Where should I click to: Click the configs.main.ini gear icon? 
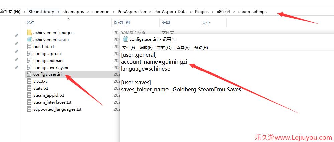point(29,61)
